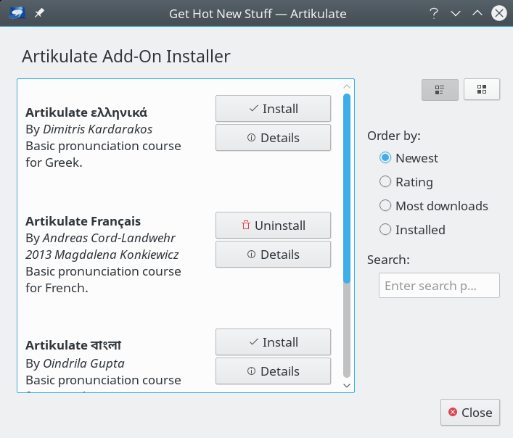Image resolution: width=513 pixels, height=438 pixels.
Task: Select the Artikulate ελληνικά title
Action: pyautogui.click(x=86, y=112)
